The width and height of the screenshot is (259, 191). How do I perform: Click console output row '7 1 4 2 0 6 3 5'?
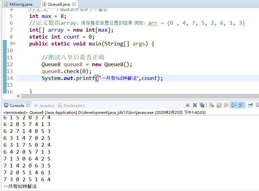pos(27,166)
